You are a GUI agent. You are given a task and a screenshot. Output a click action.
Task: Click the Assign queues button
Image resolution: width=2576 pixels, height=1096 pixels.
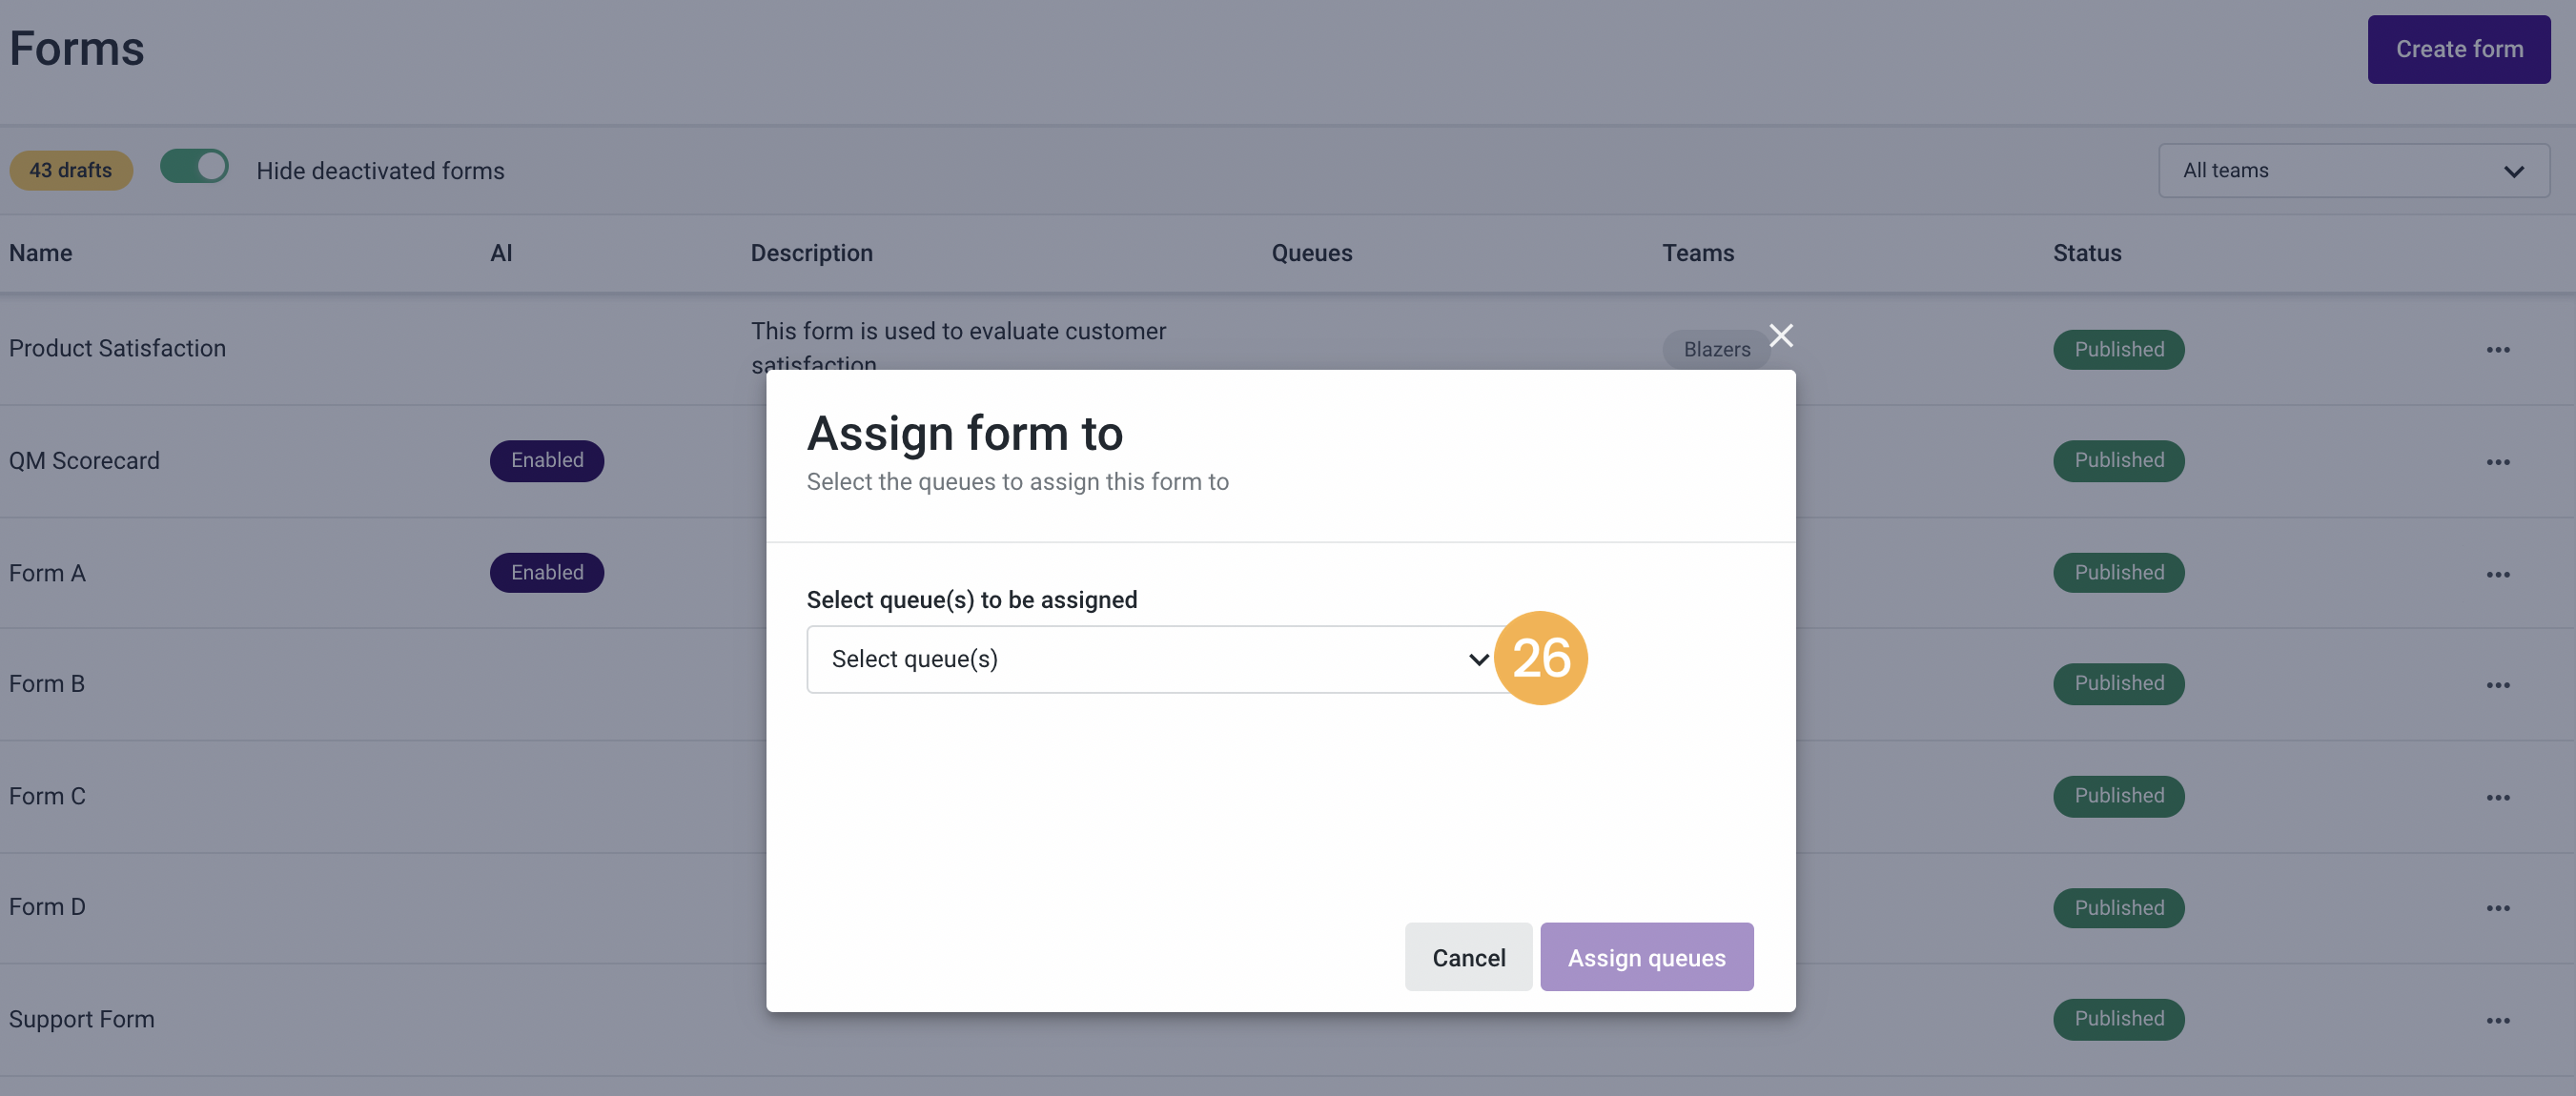(x=1646, y=957)
